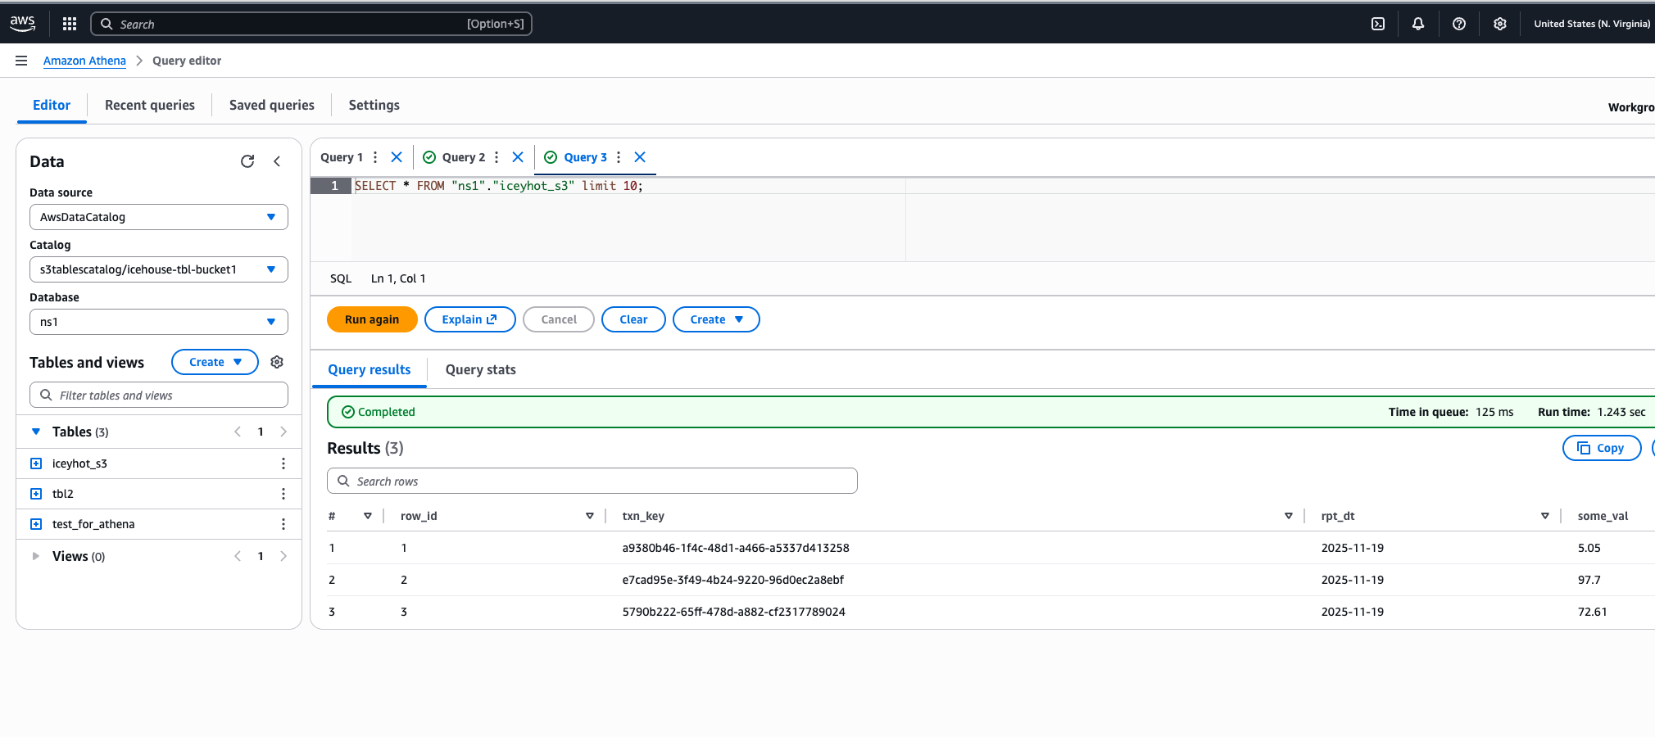This screenshot has height=737, width=1655.
Task: Open the Catalog dropdown
Action: [159, 269]
